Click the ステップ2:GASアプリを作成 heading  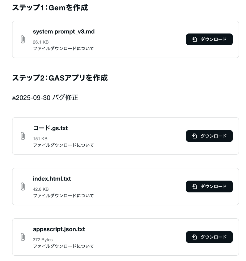pyautogui.click(x=60, y=78)
